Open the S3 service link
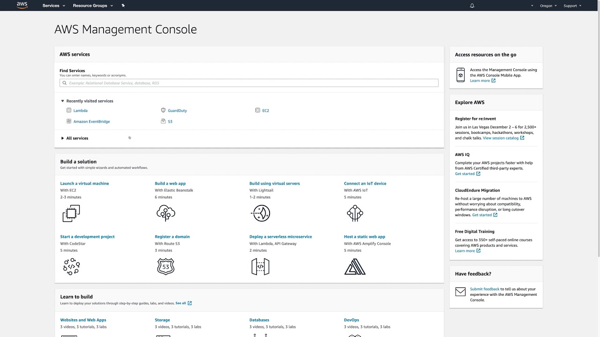The image size is (600, 337). pos(170,121)
